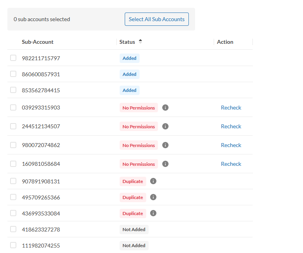Click info icon beside Duplicate for 436993533084
This screenshot has width=303, height=253.
point(153,213)
